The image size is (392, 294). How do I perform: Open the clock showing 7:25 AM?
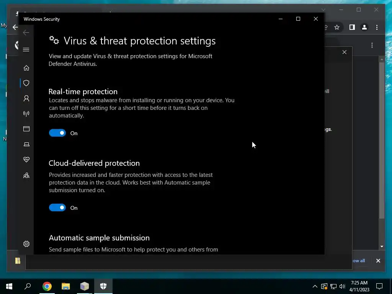(359, 286)
